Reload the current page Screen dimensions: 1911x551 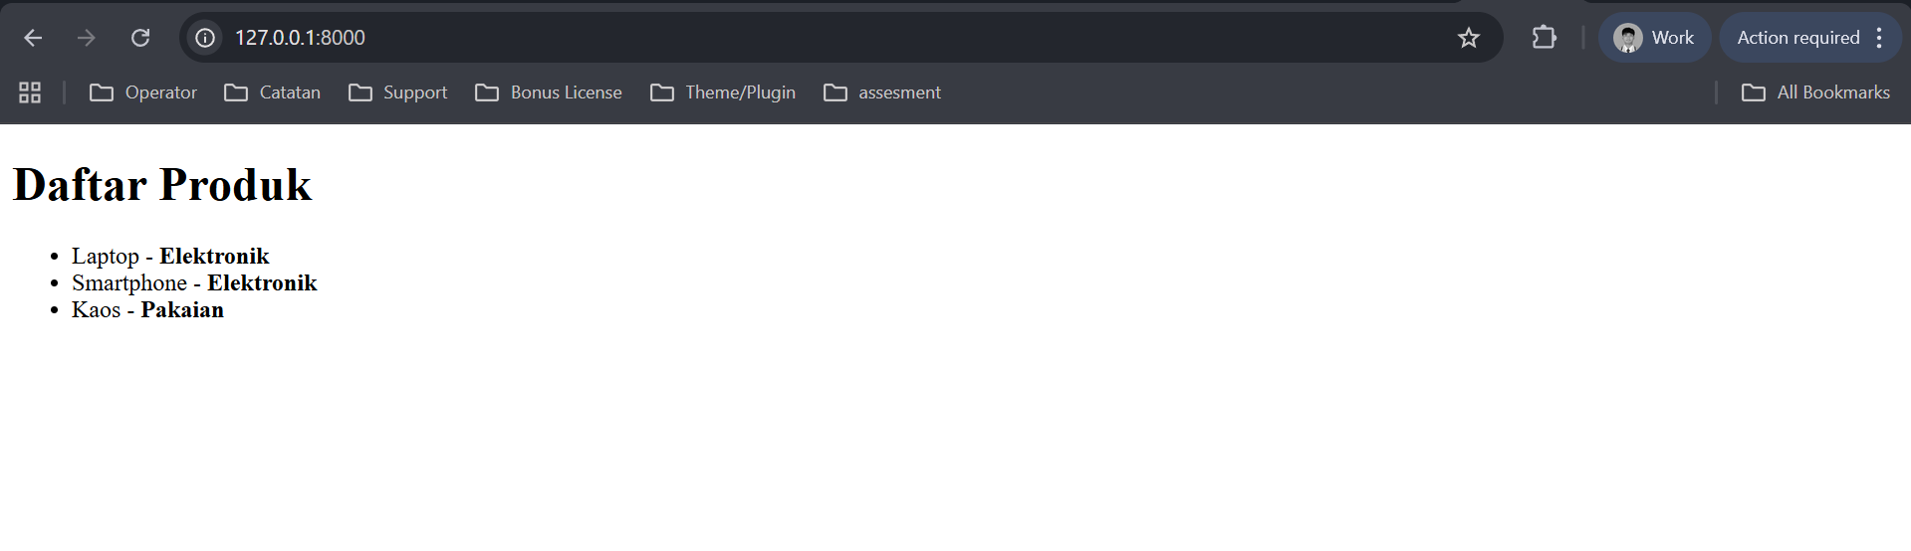(140, 38)
